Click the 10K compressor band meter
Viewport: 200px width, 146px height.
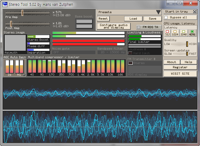coord(111,66)
